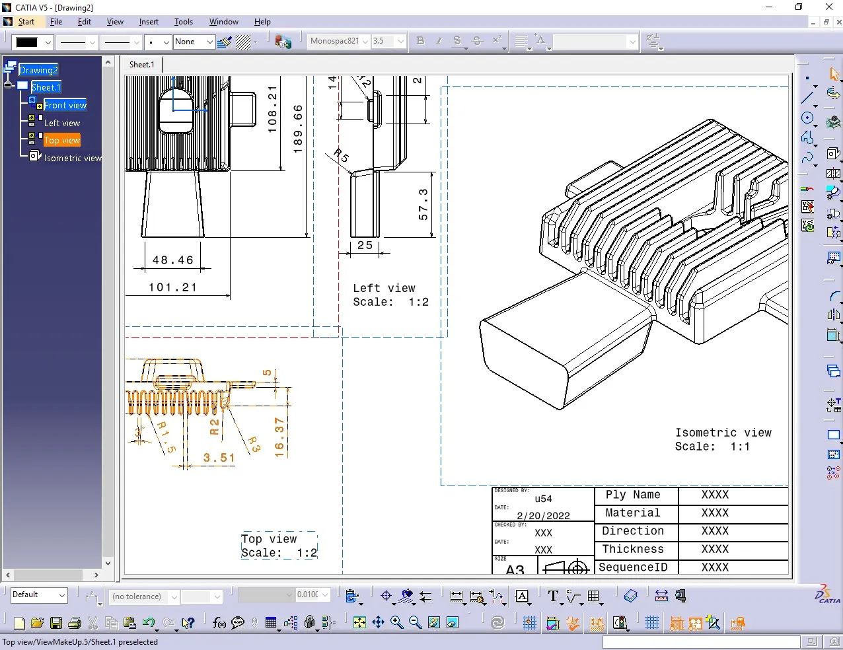Switch to the Sheet.1 tab
The height and width of the screenshot is (650, 843).
click(x=141, y=65)
